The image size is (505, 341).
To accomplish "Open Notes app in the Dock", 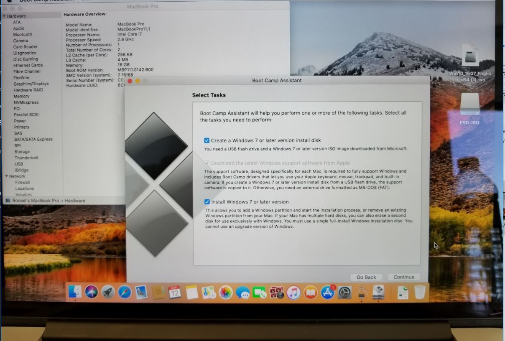I will (192, 292).
